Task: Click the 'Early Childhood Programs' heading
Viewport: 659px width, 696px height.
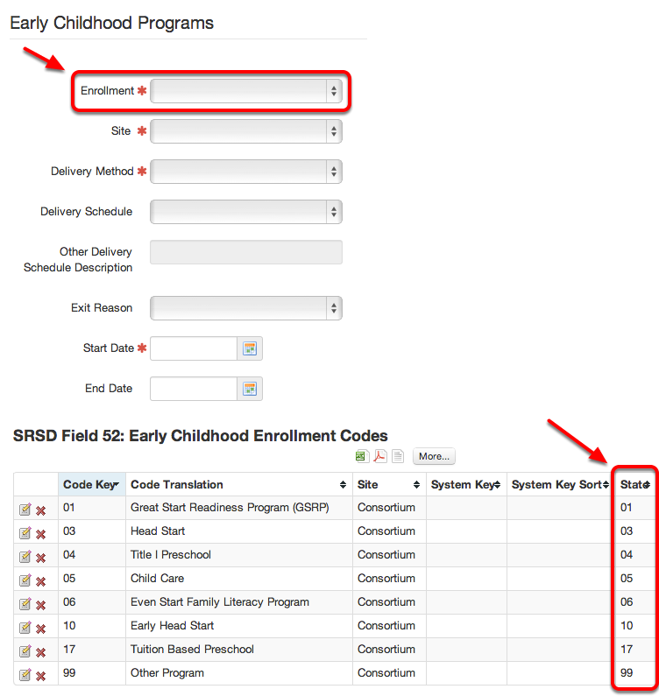Action: tap(112, 23)
